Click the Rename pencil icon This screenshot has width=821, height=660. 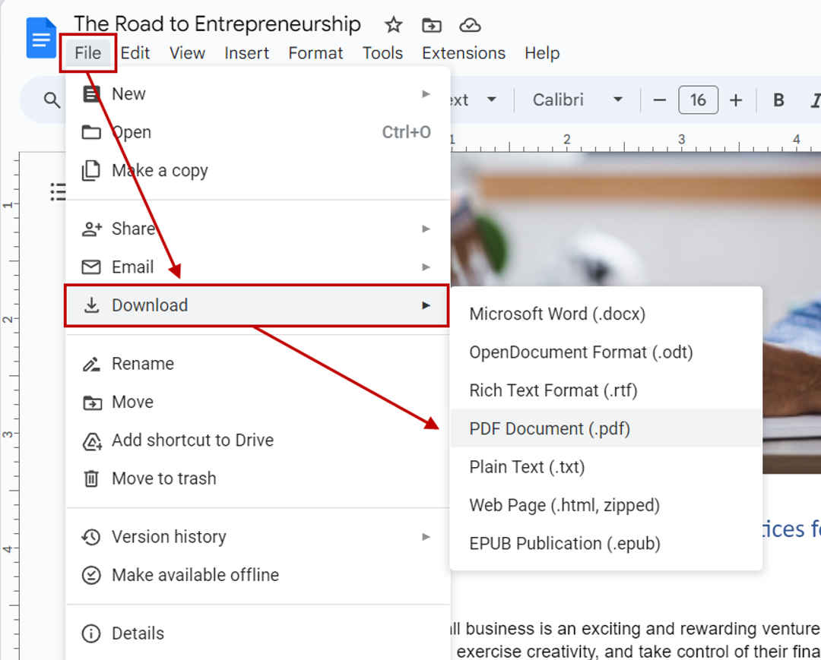[91, 363]
